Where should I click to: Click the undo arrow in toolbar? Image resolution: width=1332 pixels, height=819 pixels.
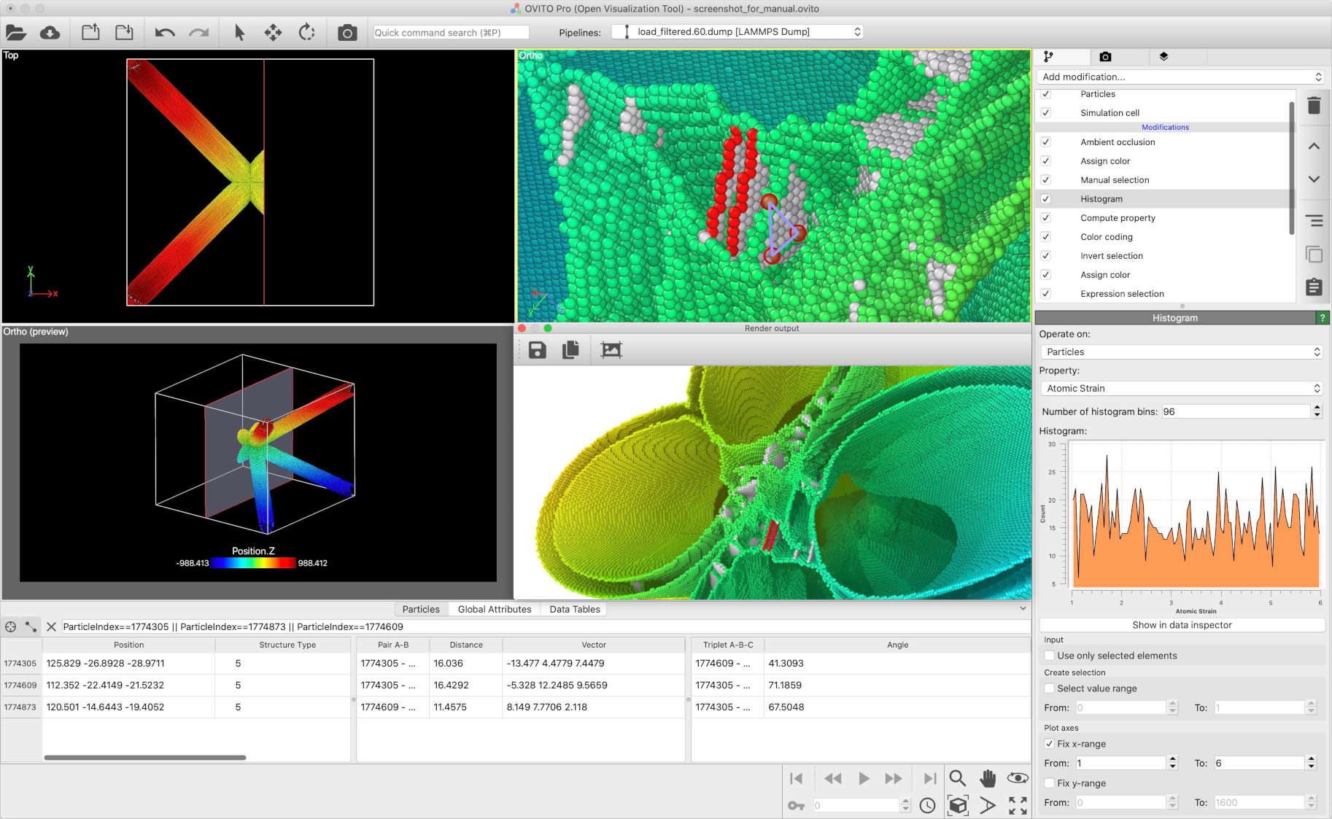[165, 33]
